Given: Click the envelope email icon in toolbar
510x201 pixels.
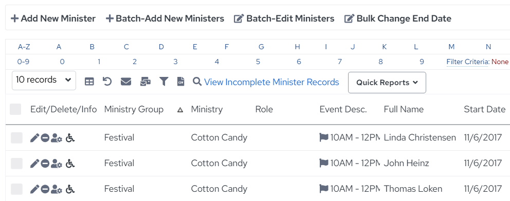Looking at the screenshot, I should pos(126,82).
